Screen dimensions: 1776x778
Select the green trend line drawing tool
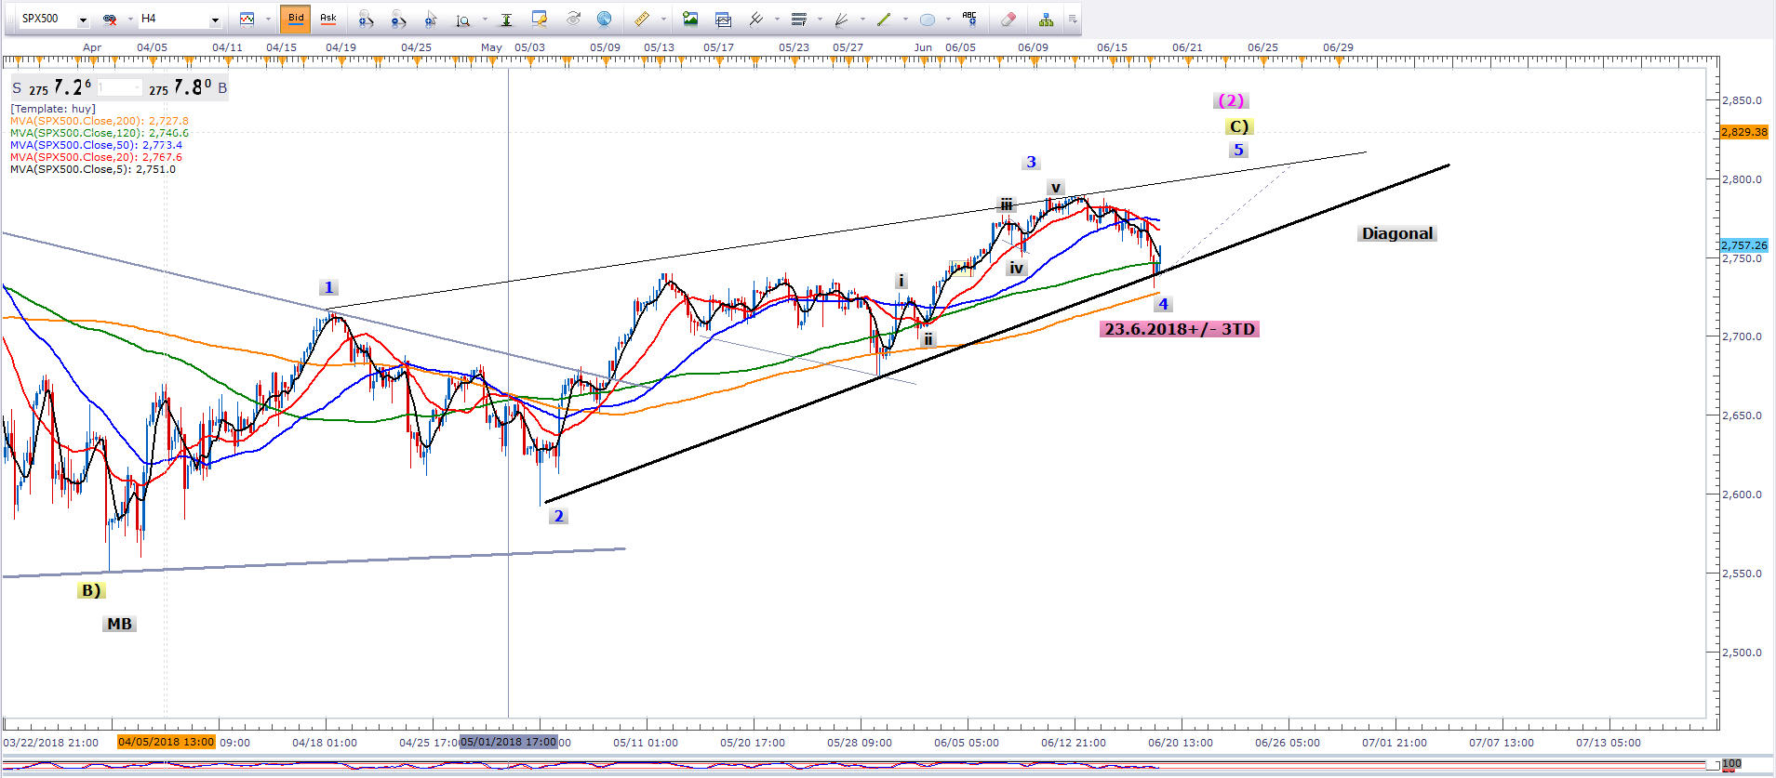[883, 19]
